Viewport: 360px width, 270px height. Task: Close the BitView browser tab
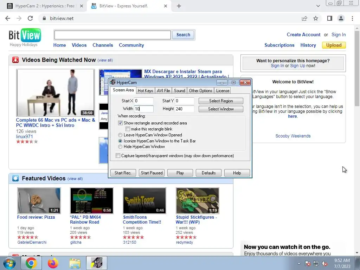coord(166,6)
